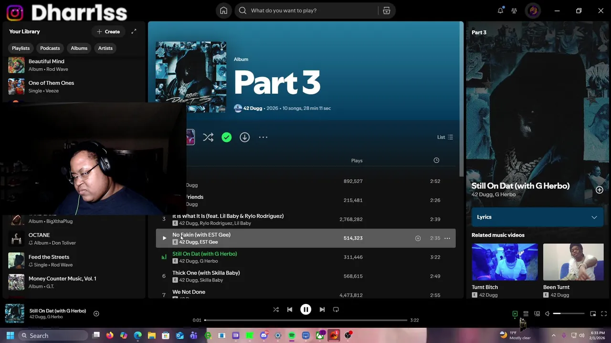Mute using the speaker icon
The width and height of the screenshot is (611, 343).
click(548, 314)
